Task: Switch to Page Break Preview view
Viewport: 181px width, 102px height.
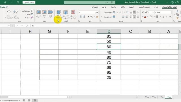Action: [x=24, y=100]
